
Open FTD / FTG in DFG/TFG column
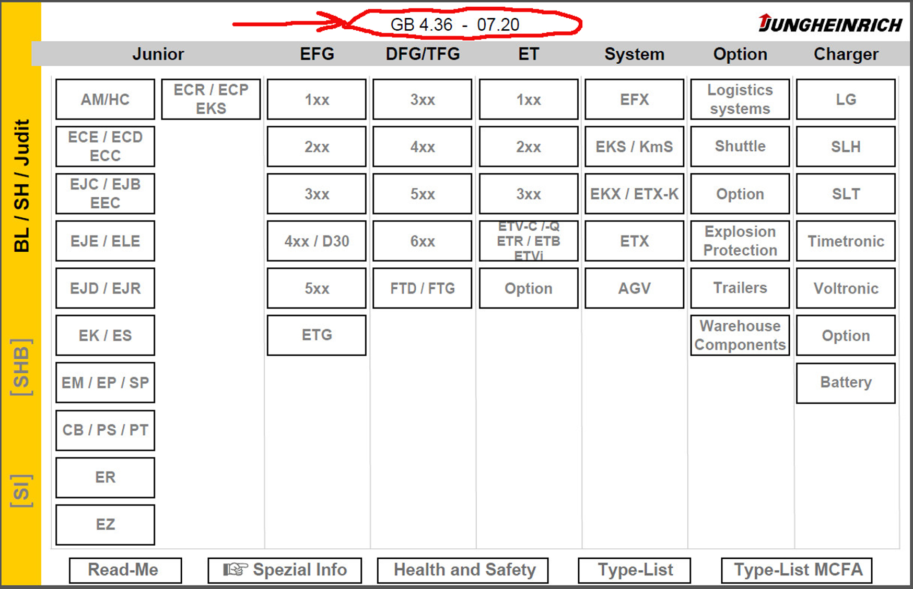coord(422,288)
